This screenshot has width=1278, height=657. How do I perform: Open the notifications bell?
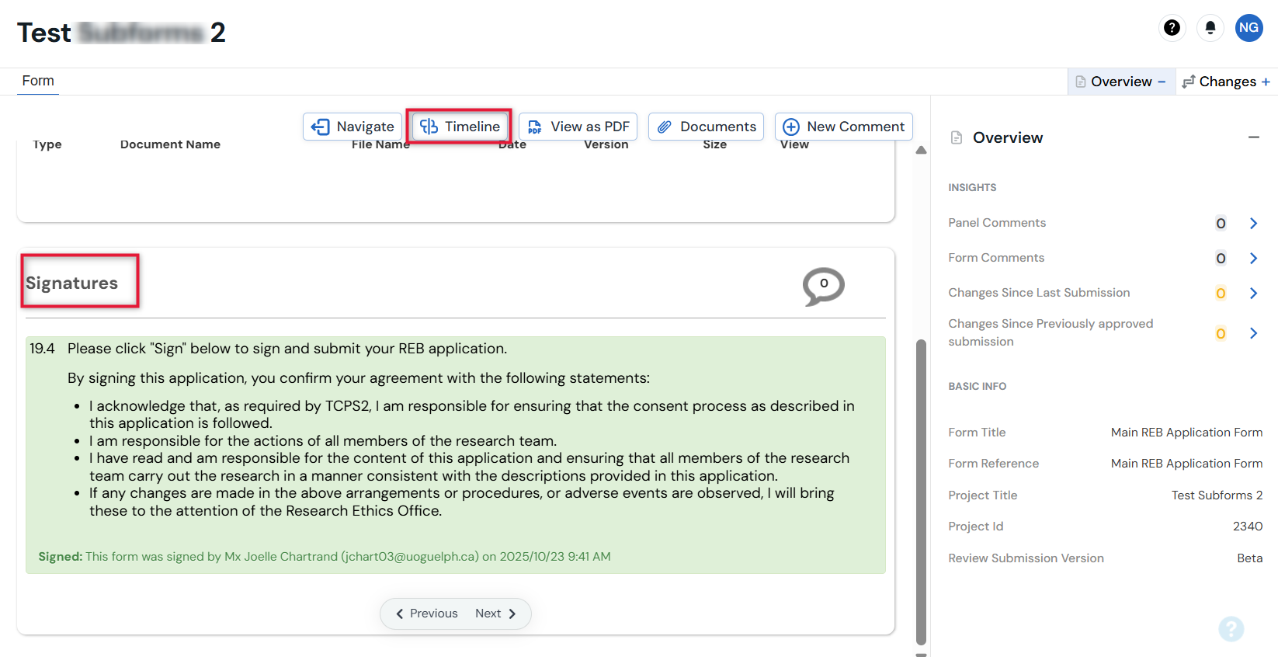point(1210,28)
